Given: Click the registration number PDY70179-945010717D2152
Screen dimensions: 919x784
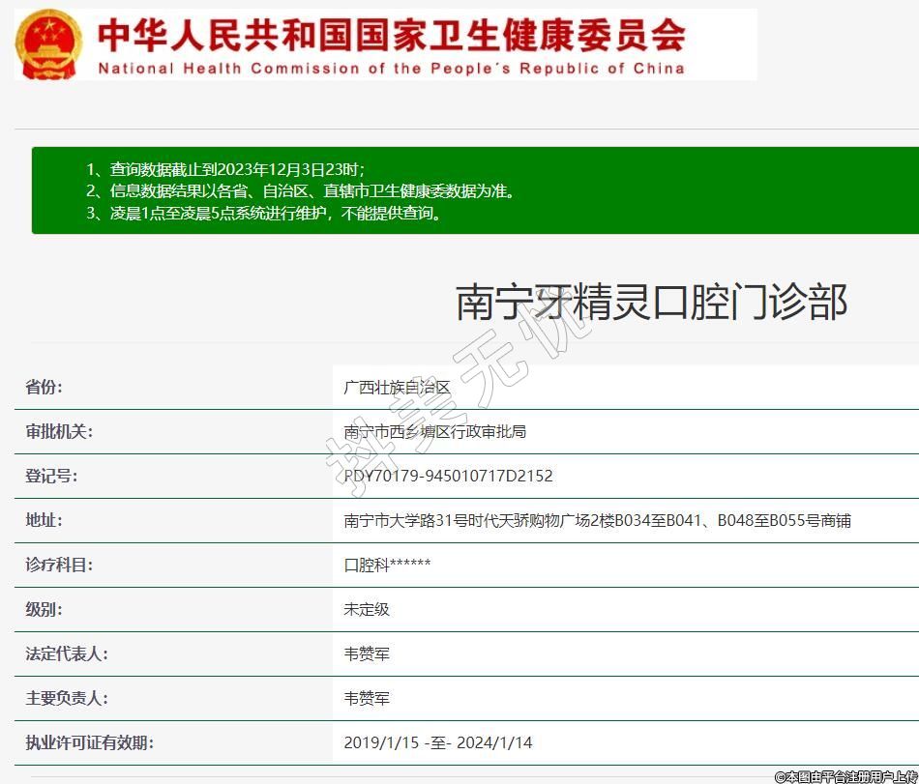Looking at the screenshot, I should [x=449, y=476].
